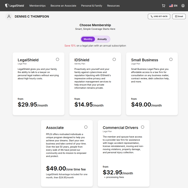Click 'Smart, Simple Coverage Starts Here' subtitle
Viewport: 188px width, 188px height.
95,29
